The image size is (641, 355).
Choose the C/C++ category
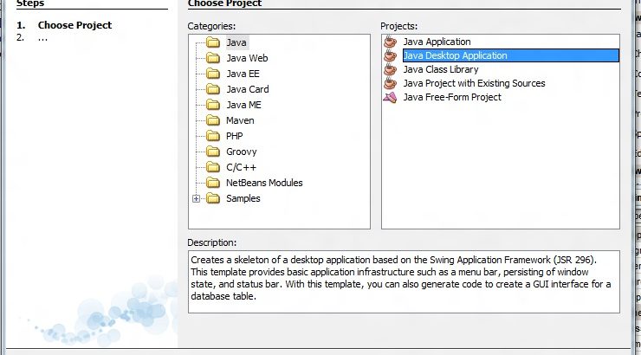241,167
